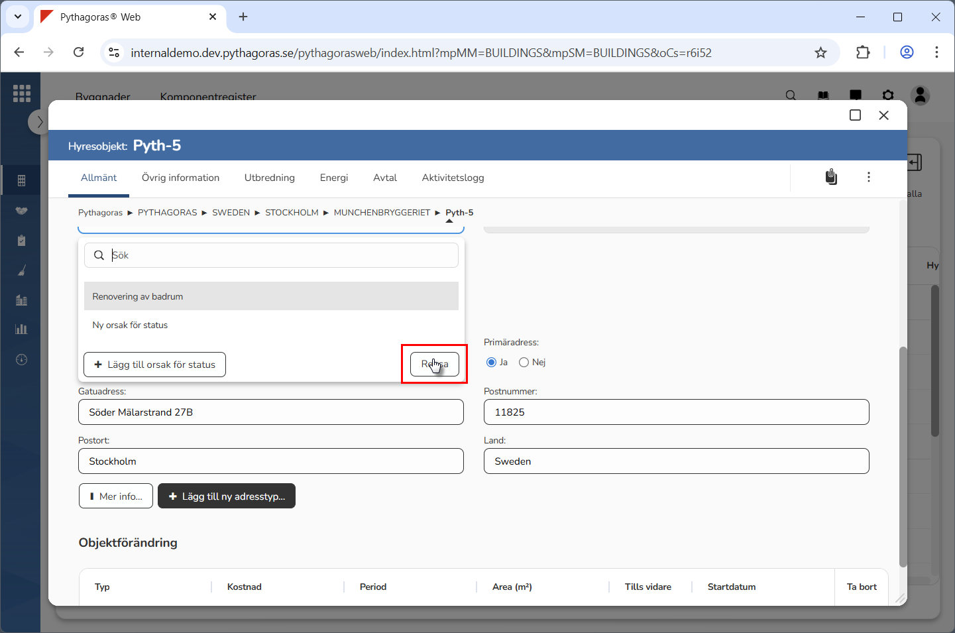This screenshot has width=955, height=633.
Task: Click the handshake icon in the left sidebar
Action: click(21, 211)
